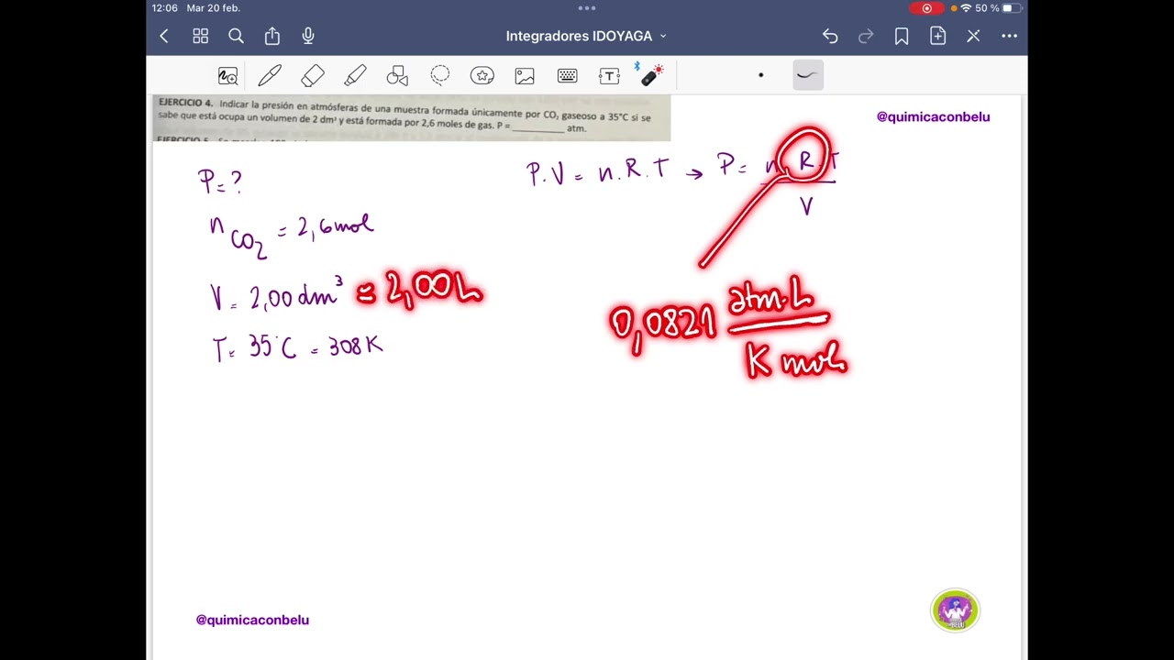Screen dimensions: 1174x660
Task: Tap the multitasking three dots at top
Action: [587, 8]
